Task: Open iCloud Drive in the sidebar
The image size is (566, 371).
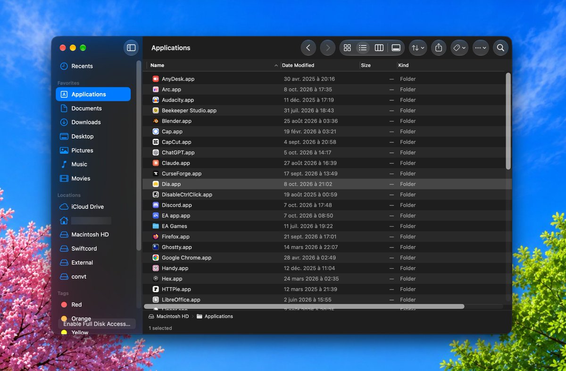Action: [x=93, y=207]
